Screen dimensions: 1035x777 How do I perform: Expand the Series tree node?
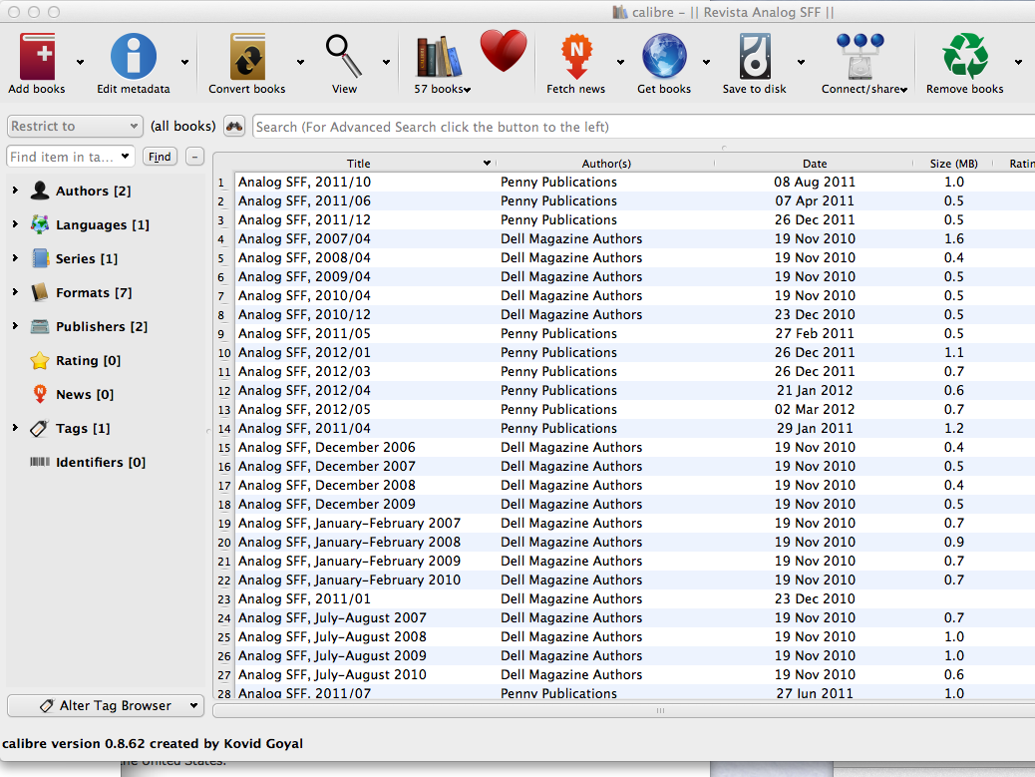point(15,258)
